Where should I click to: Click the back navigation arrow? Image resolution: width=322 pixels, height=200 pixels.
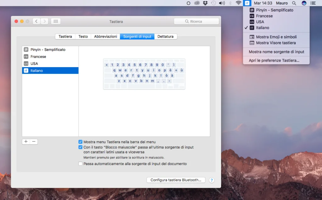click(x=36, y=21)
